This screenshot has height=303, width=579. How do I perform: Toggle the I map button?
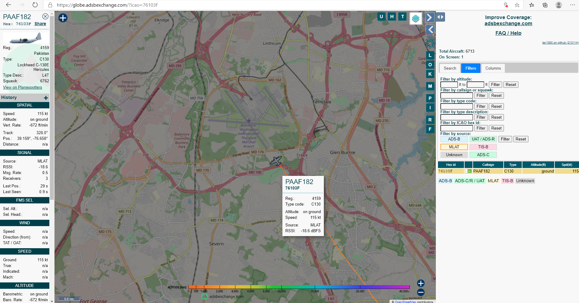point(430,108)
